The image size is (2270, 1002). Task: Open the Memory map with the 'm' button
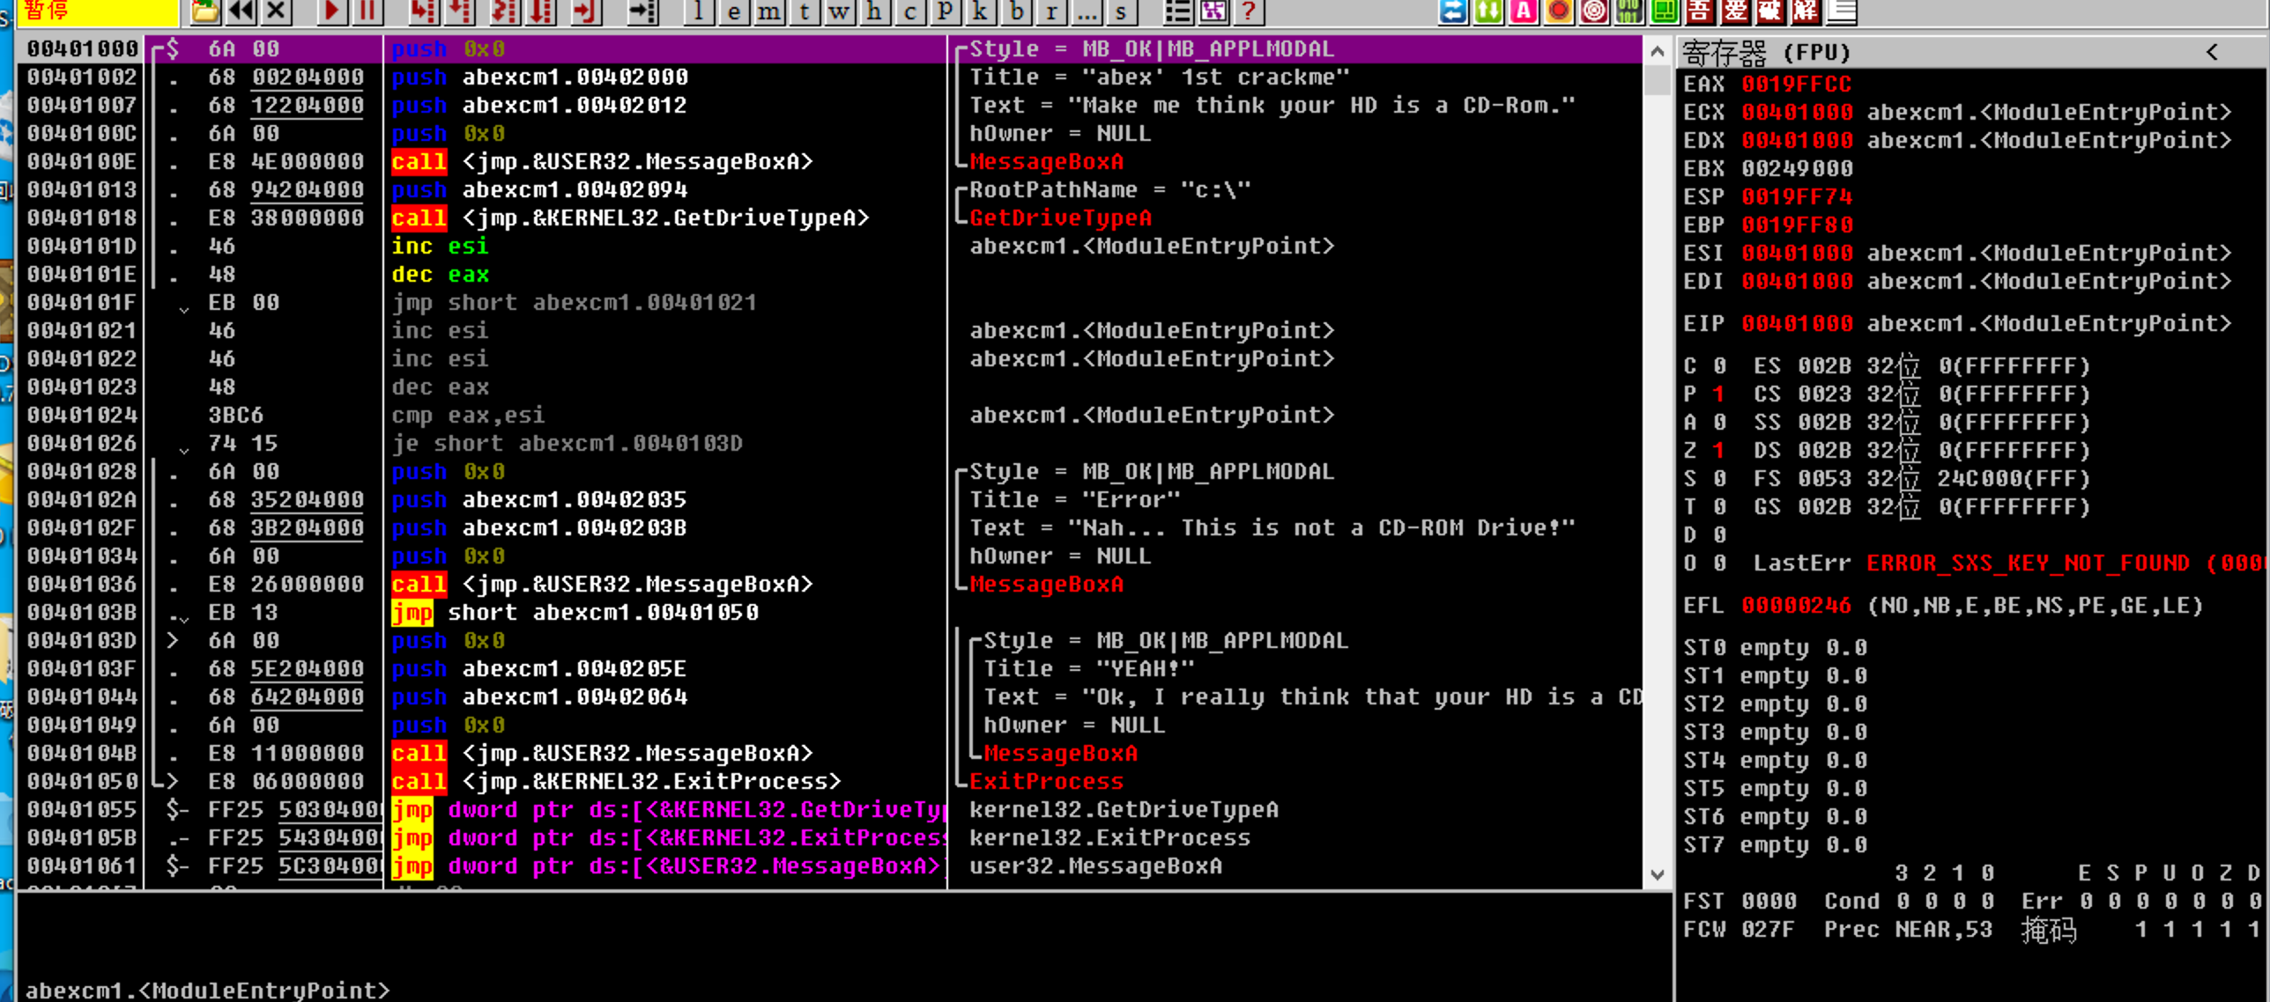769,11
